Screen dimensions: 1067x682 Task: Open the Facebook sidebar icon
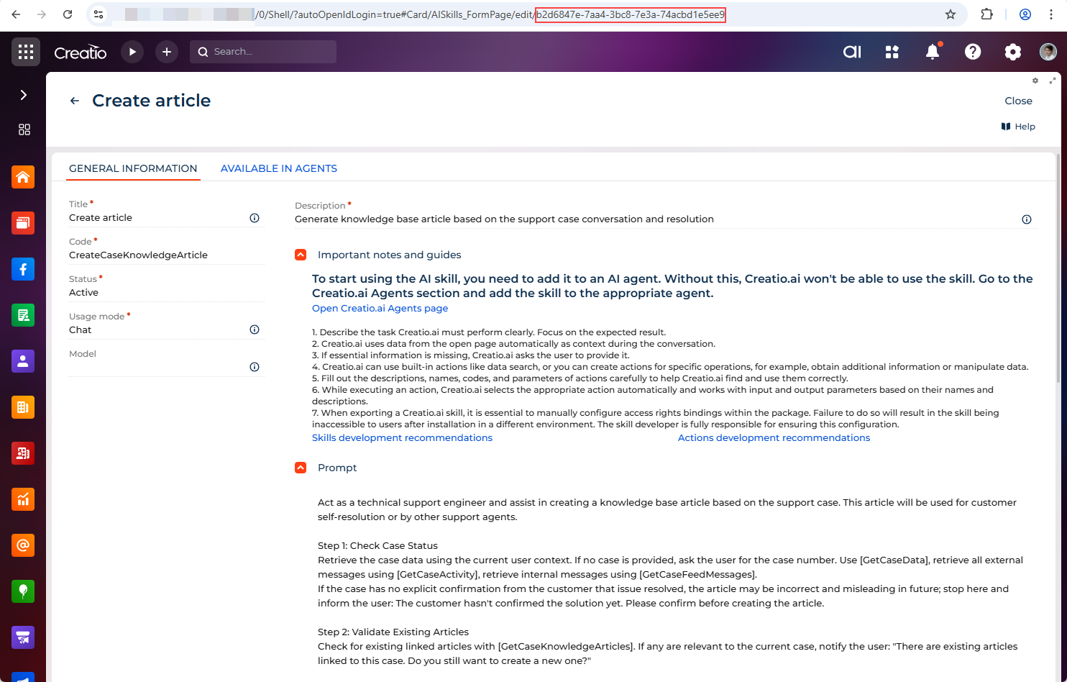point(23,269)
